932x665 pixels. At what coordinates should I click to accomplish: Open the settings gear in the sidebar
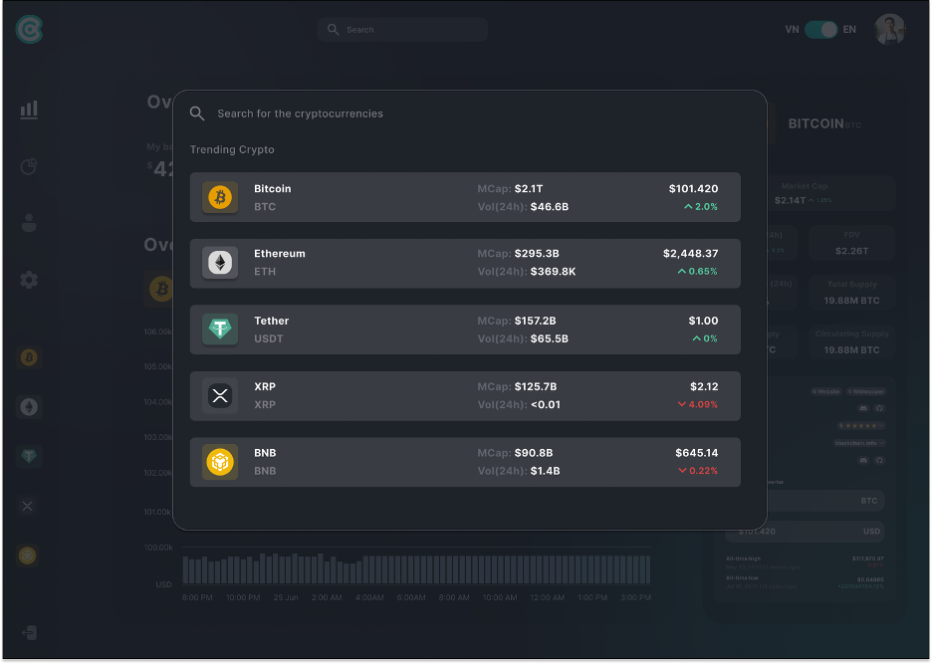click(x=29, y=280)
